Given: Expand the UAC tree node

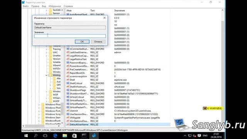Looking at the screenshot, I should pos(46,53).
